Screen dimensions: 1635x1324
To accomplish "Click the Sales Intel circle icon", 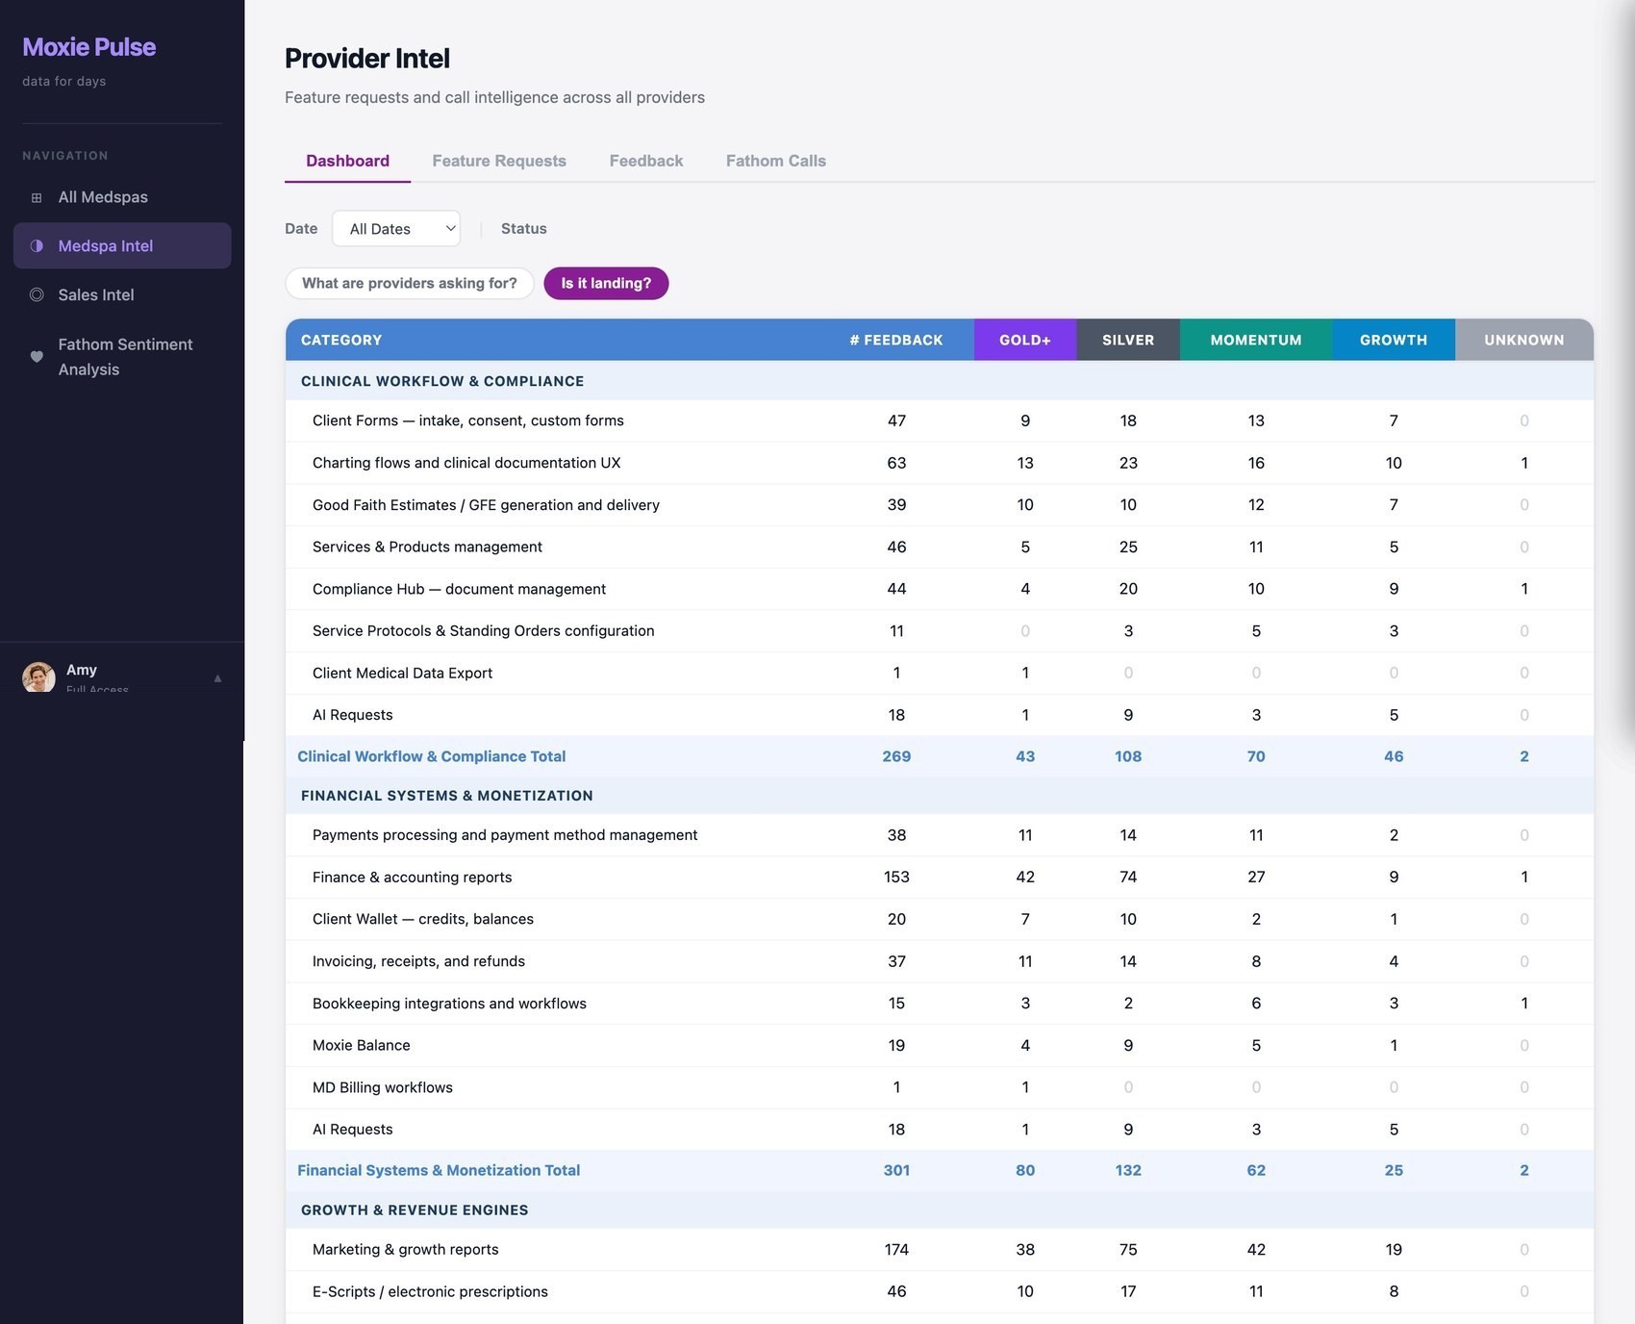I will tap(37, 295).
